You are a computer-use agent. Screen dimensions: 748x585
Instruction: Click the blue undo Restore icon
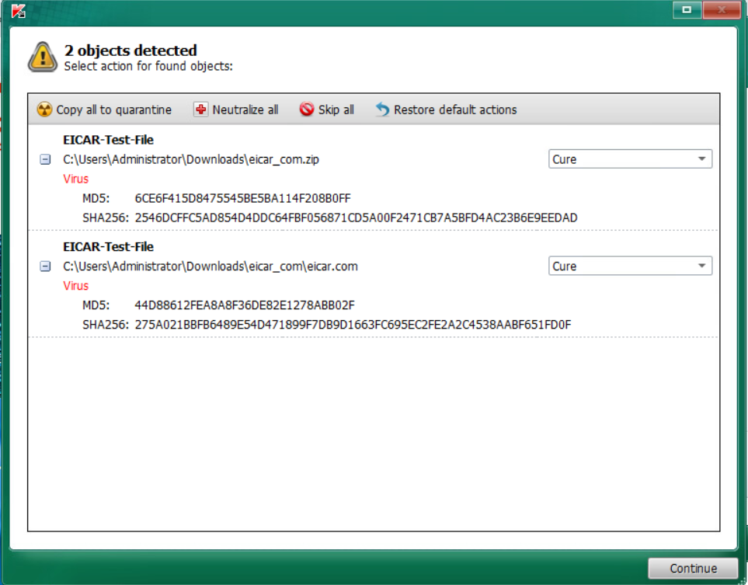[382, 110]
